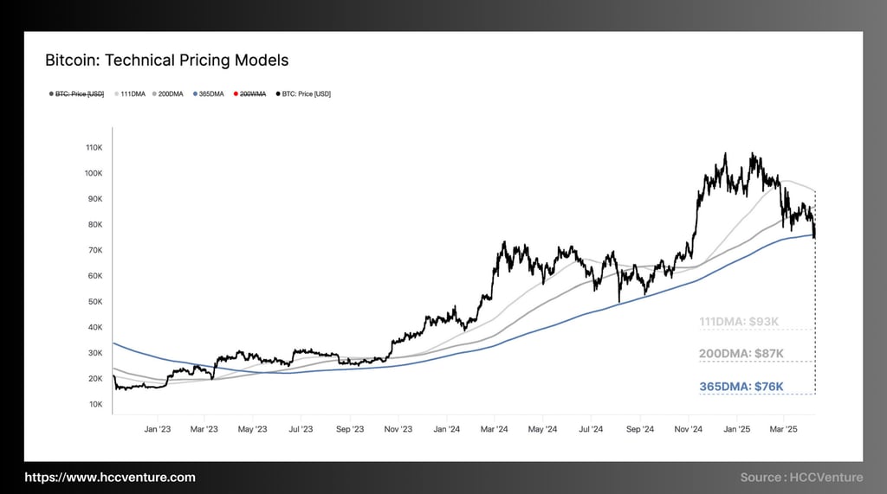Enable the hidden 200WMA legend series
887x494 pixels.
pyautogui.click(x=250, y=93)
